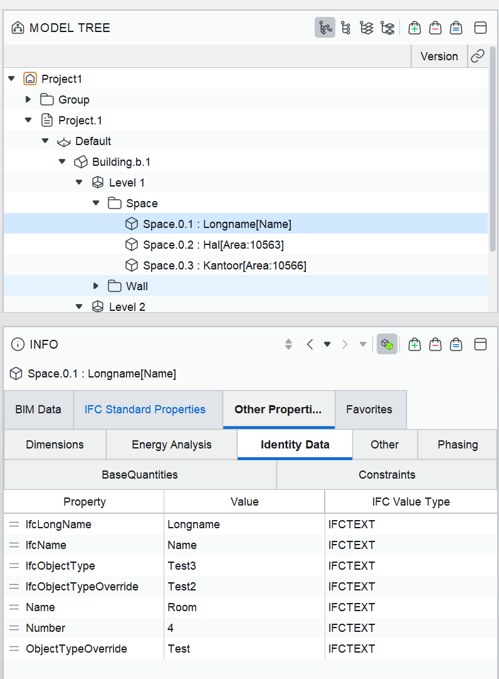Go forward in Info panel history
Image resolution: width=499 pixels, height=679 pixels.
click(345, 344)
